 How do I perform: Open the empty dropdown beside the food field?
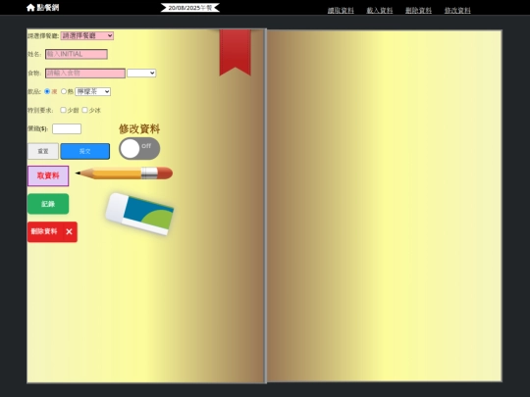(x=141, y=73)
